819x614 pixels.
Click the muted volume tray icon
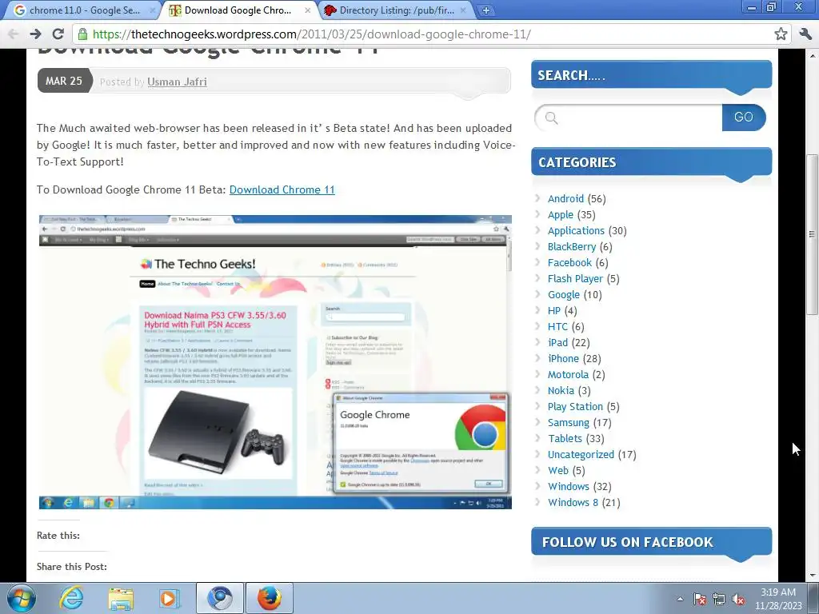coord(738,599)
